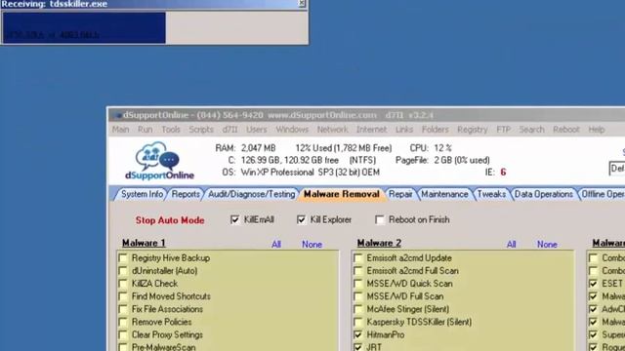Check MSSE/WD Full Scan
The height and width of the screenshot is (351, 625).
pyautogui.click(x=358, y=296)
